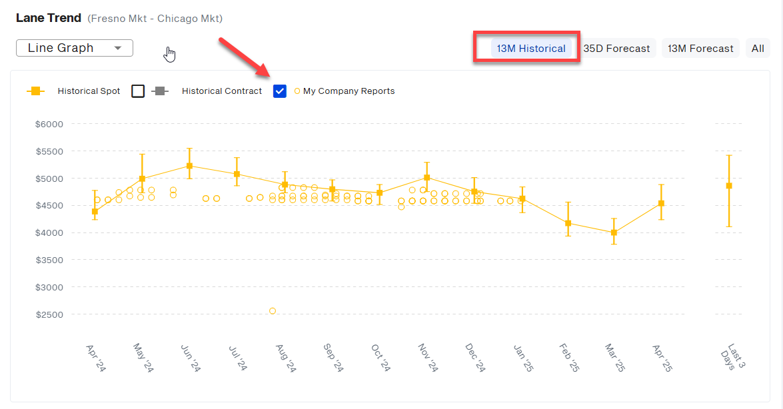Click the Historical Contract legend label

click(222, 91)
